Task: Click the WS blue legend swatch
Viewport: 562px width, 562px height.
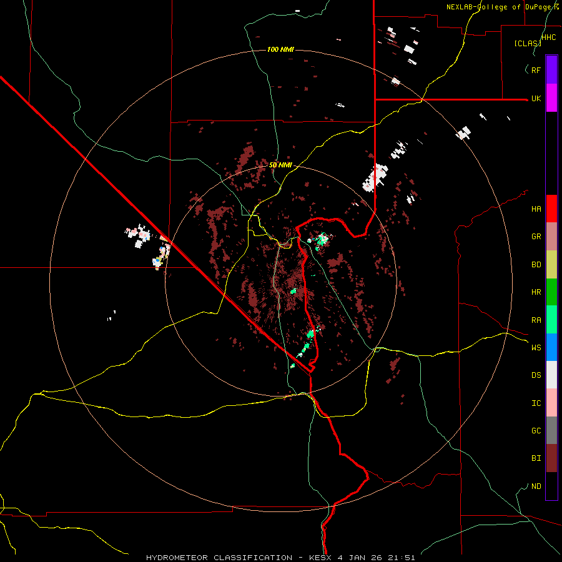Action: tap(551, 347)
